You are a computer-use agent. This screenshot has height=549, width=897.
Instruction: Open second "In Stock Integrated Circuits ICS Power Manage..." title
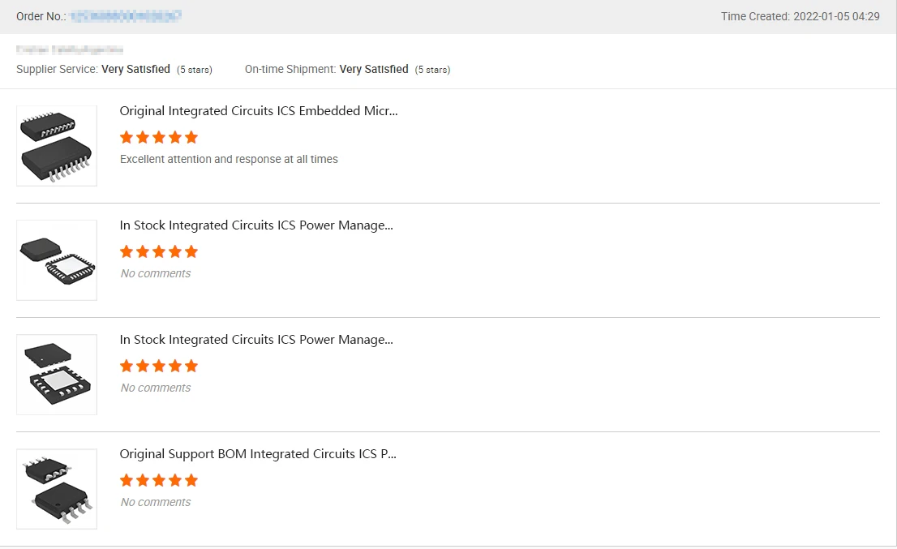pos(256,340)
